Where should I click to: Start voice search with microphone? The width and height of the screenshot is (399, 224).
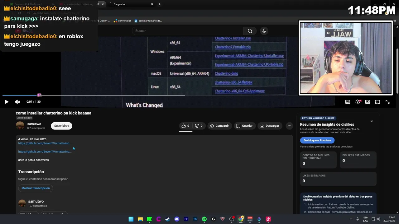tap(264, 31)
